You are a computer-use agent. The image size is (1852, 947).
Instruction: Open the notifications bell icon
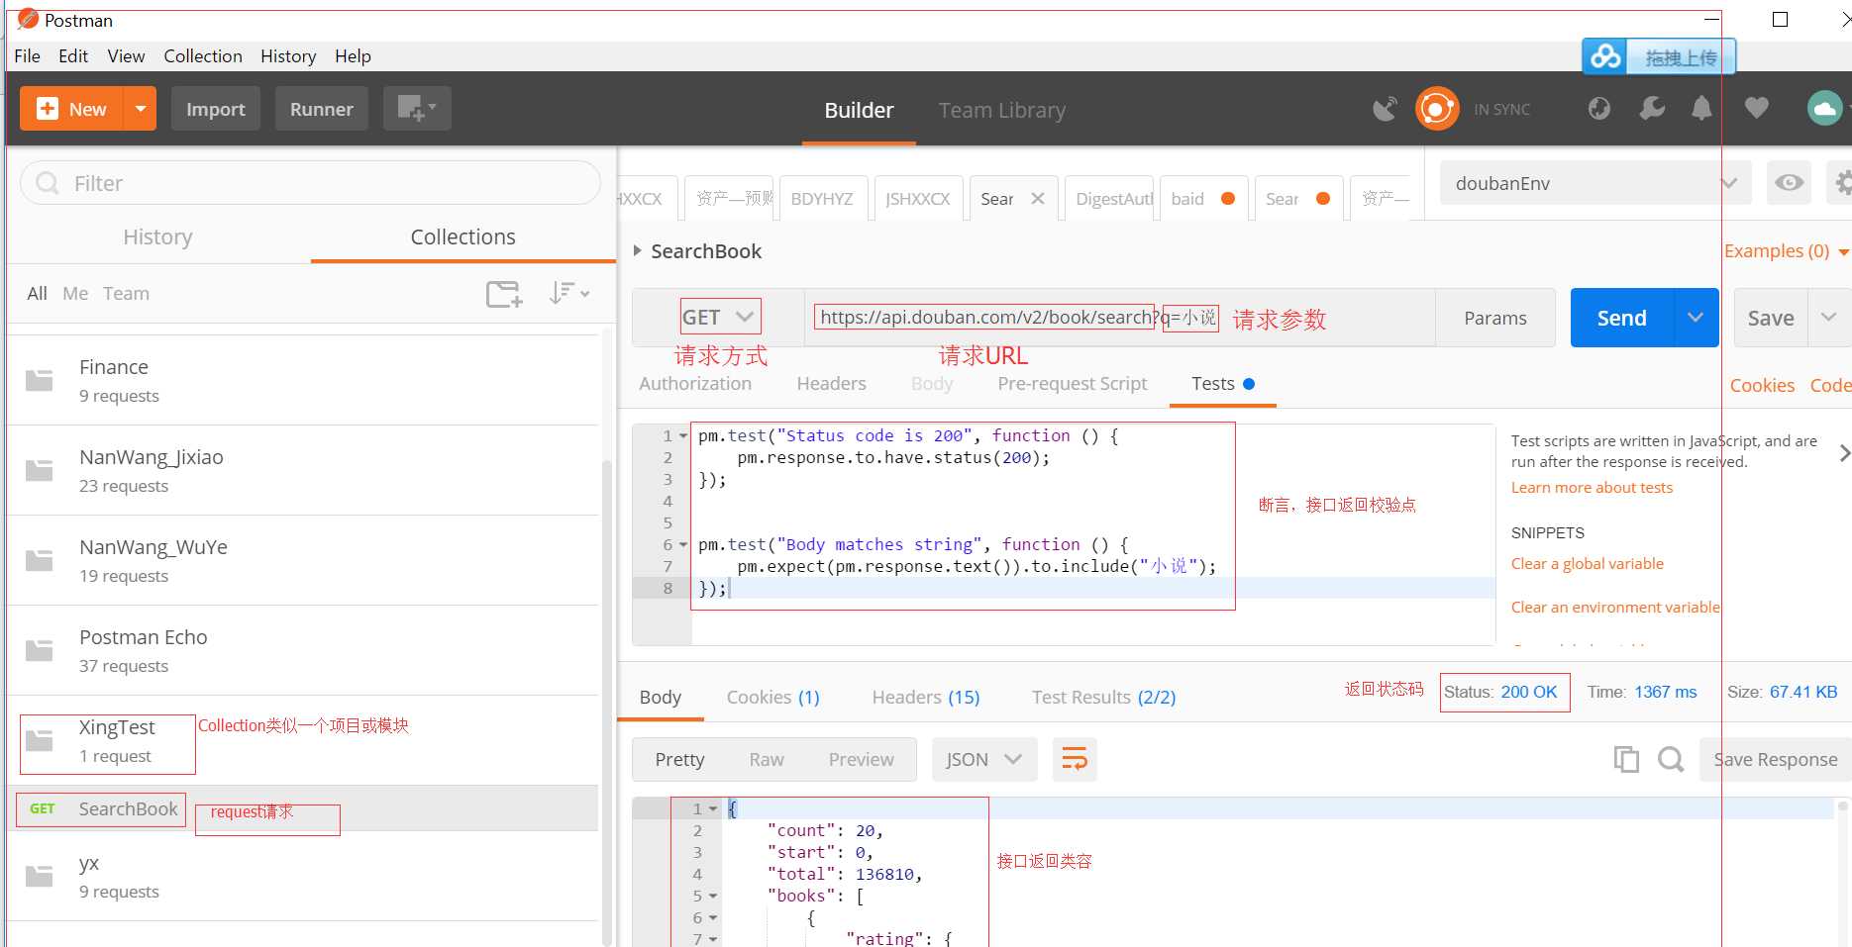(1701, 109)
